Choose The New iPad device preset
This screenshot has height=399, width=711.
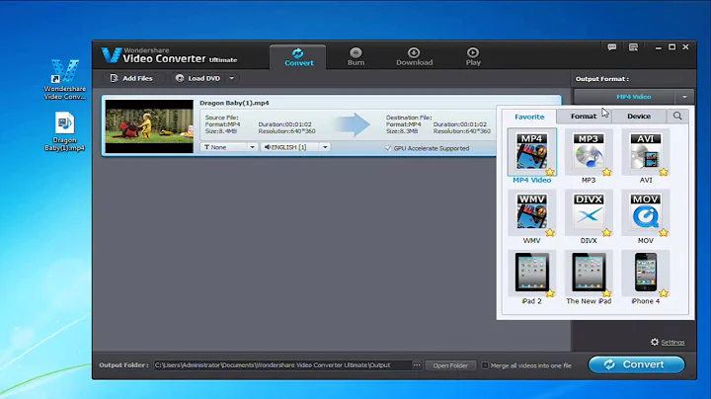point(589,273)
